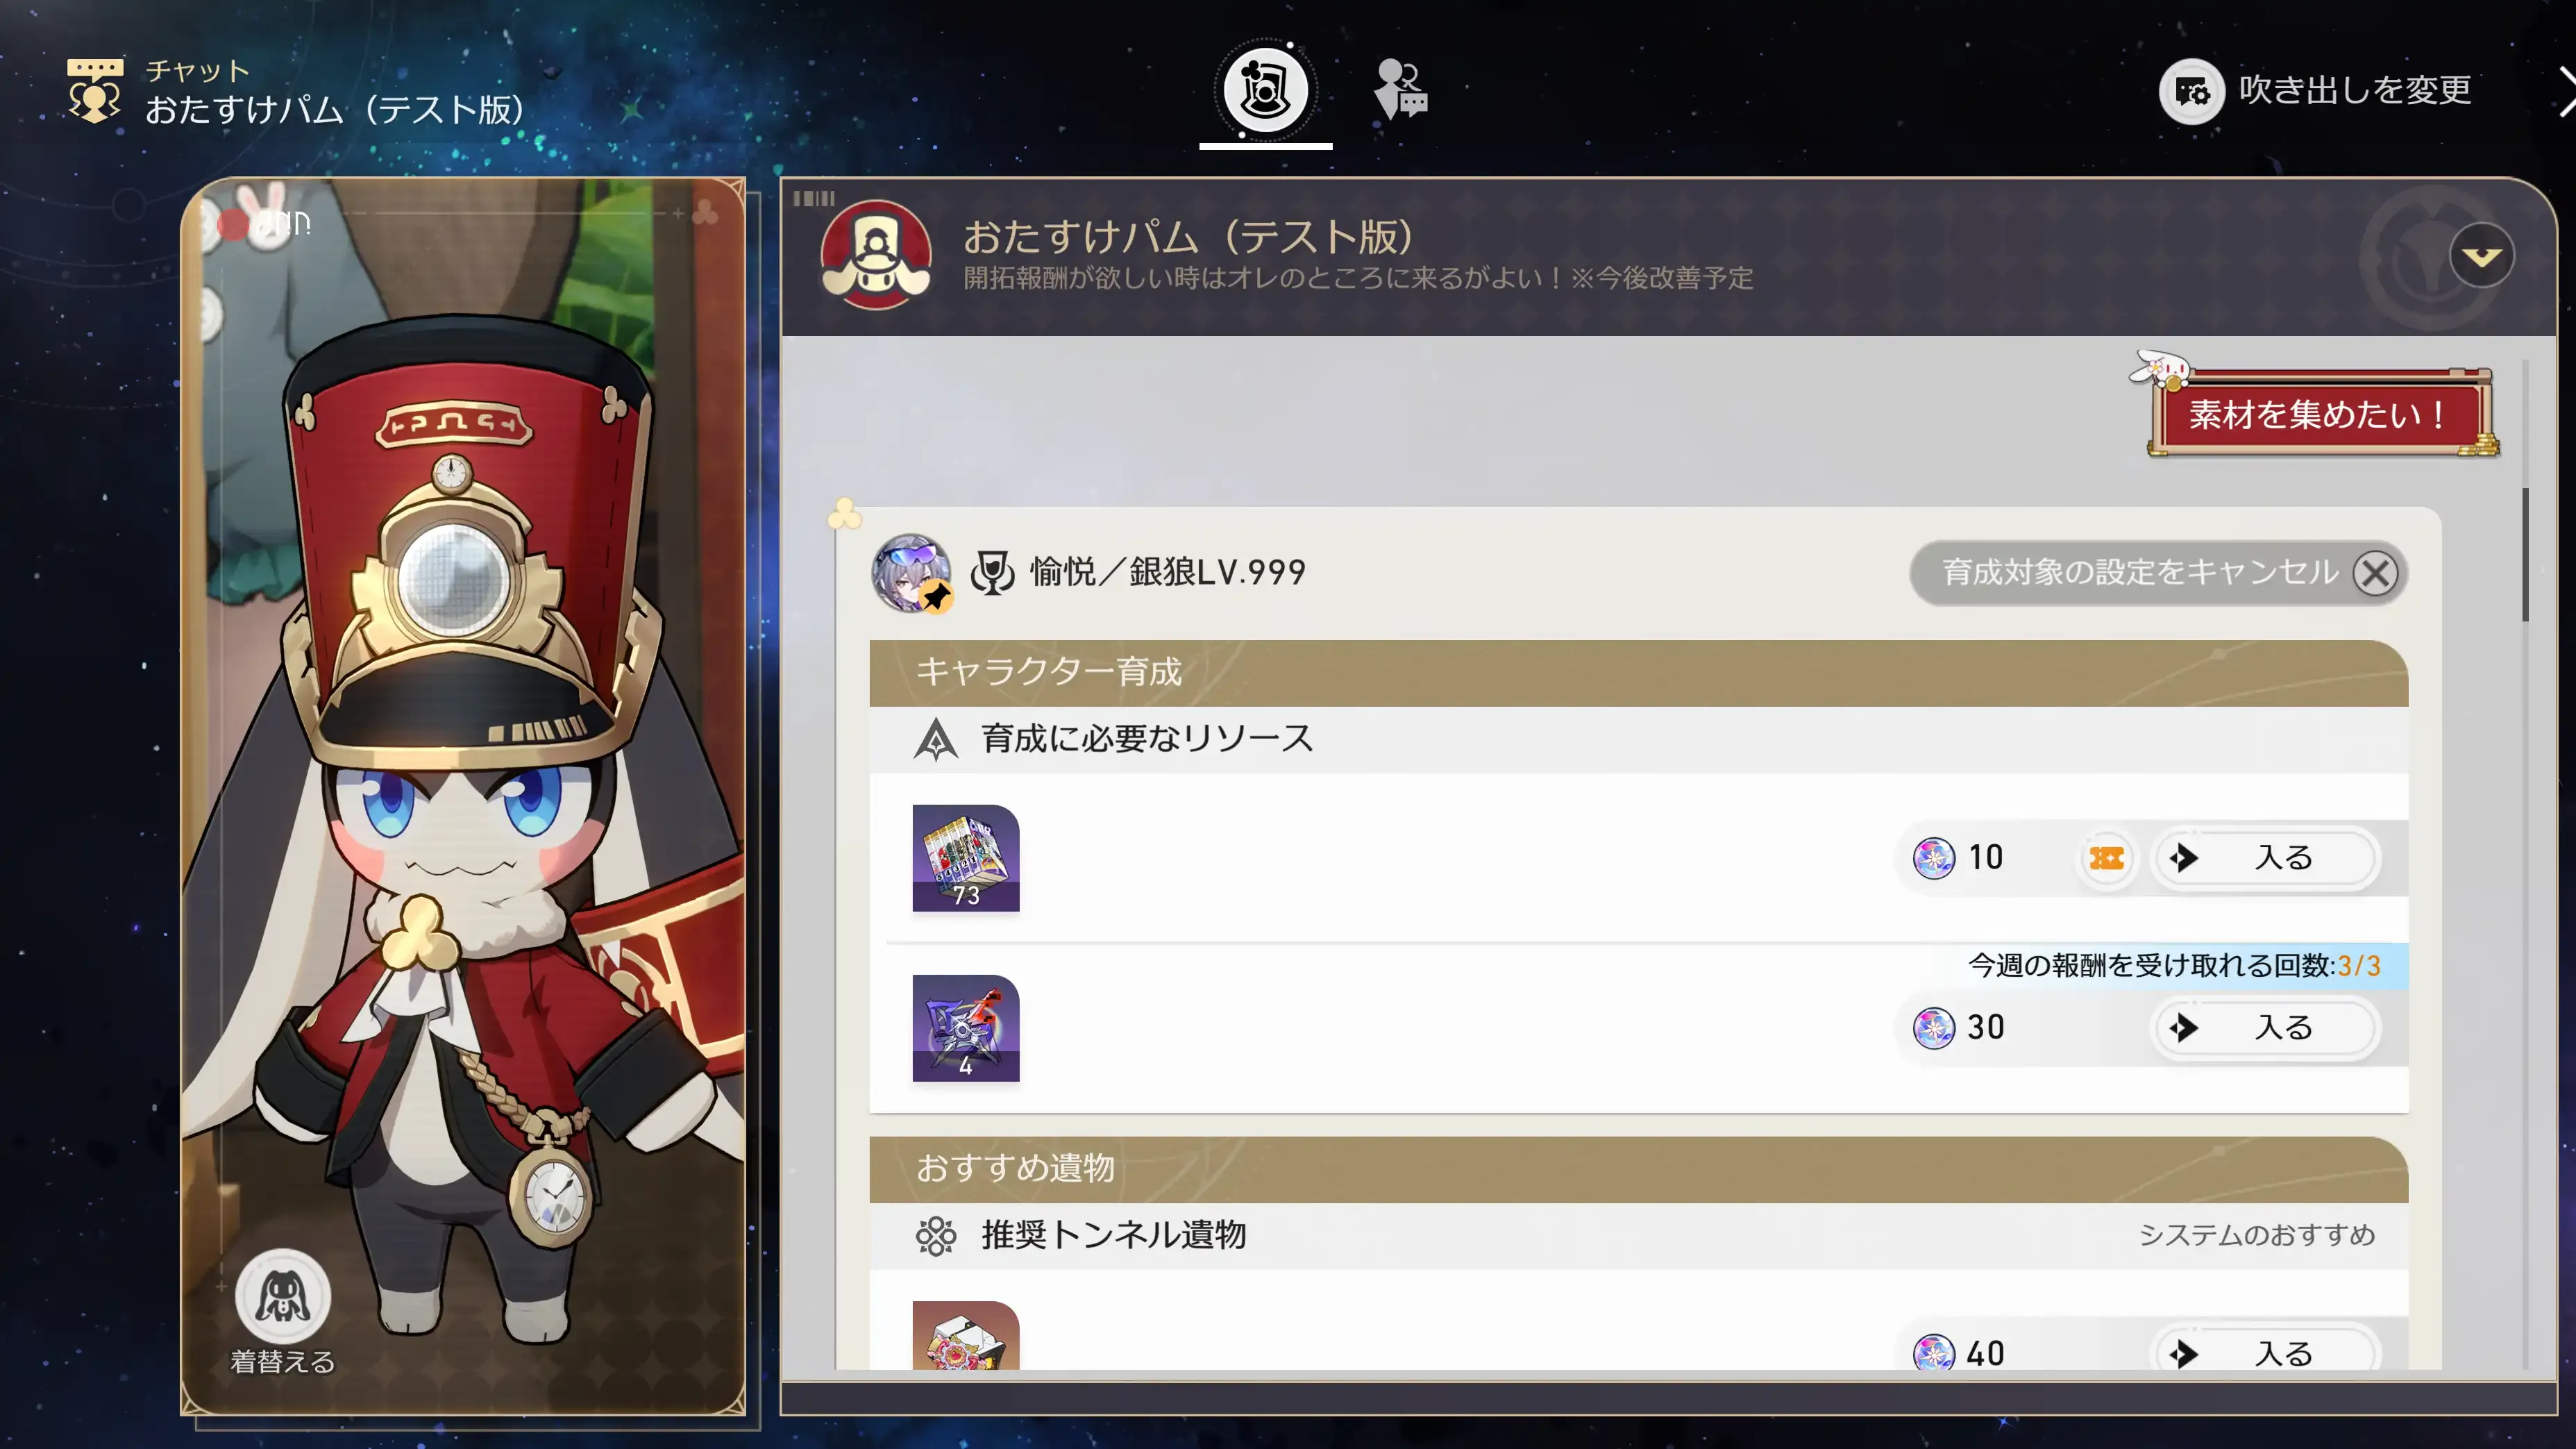Click the おたすけパム round avatar icon

point(876,255)
